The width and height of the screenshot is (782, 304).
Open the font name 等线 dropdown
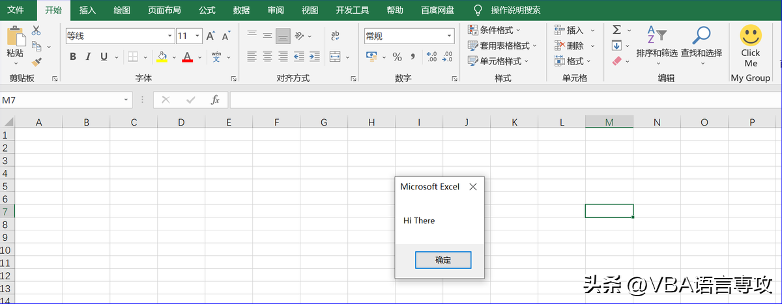tap(170, 36)
